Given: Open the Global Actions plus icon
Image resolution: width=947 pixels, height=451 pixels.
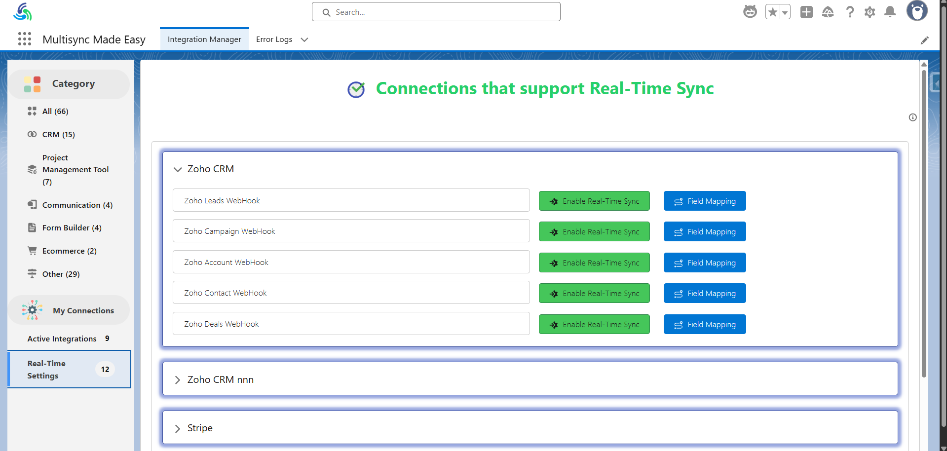Looking at the screenshot, I should click(806, 12).
